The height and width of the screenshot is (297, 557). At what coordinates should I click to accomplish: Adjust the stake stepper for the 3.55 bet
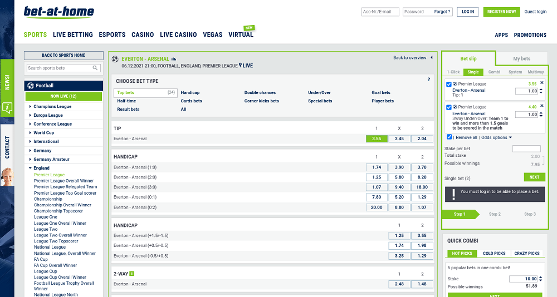(541, 91)
